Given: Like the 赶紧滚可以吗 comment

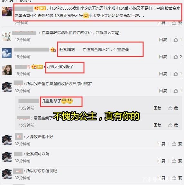Looking at the screenshot, I should tap(177, 161).
